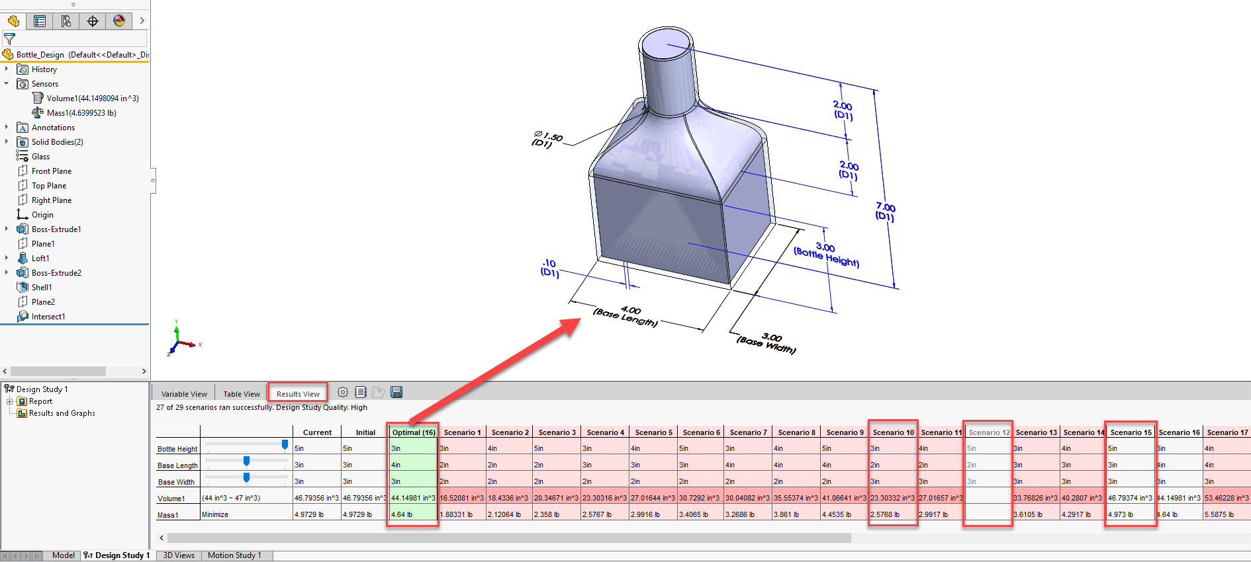Select the Design Study 1 bottom tab
Image resolution: width=1251 pixels, height=562 pixels.
(117, 555)
